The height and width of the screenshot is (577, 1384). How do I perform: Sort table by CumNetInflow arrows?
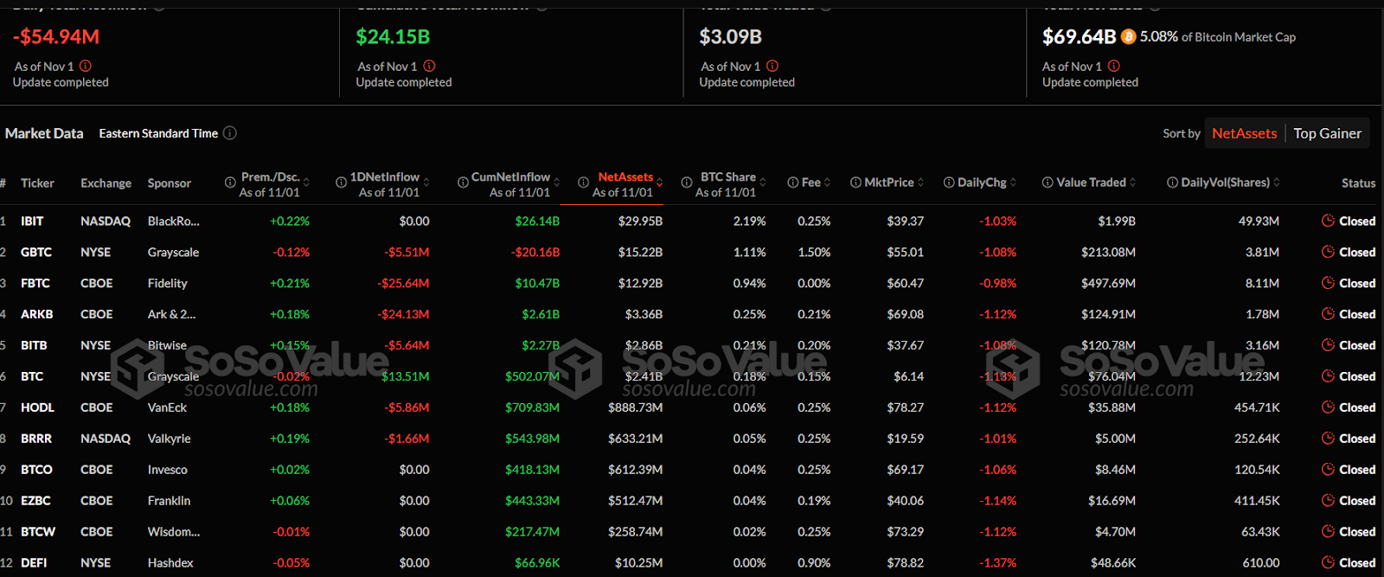pyautogui.click(x=556, y=183)
